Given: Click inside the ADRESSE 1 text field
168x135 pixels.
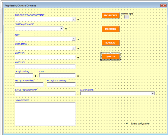Looking at the screenshot, I should point(45,57).
